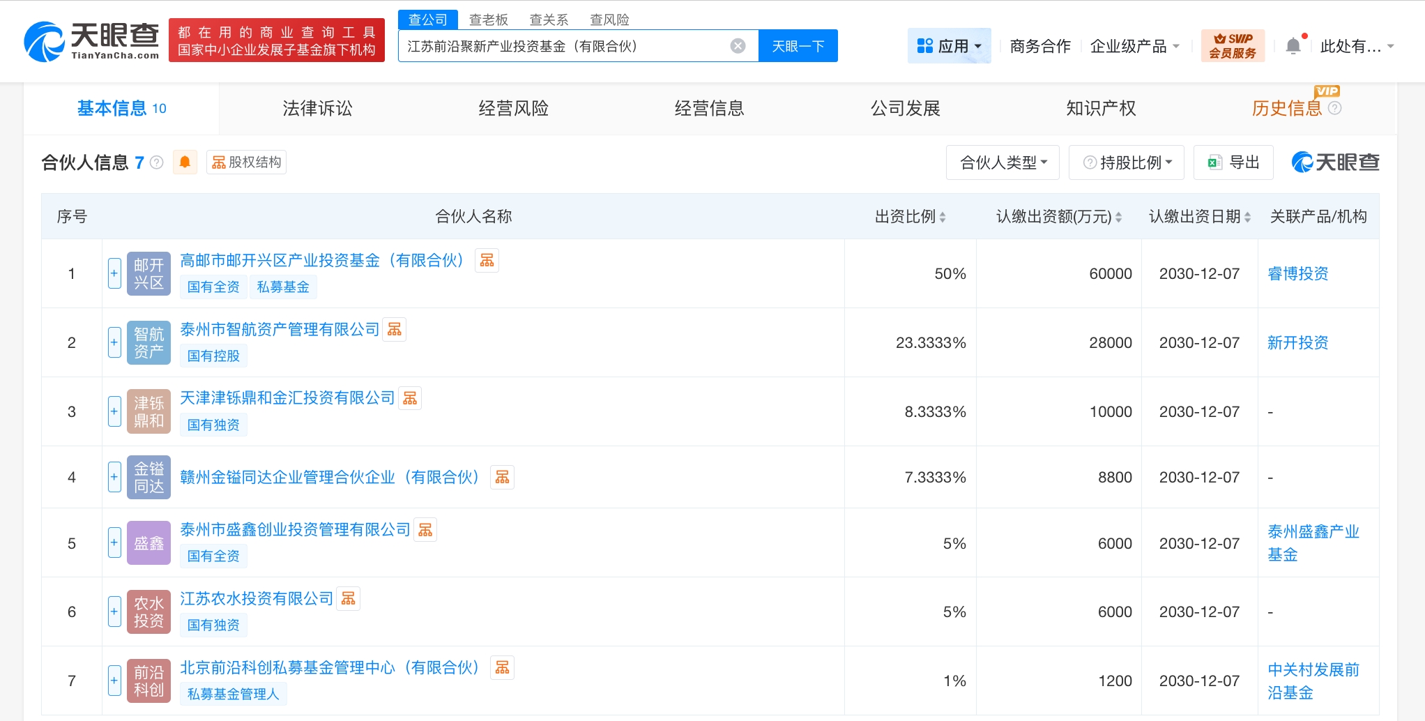
Task: Click the red 国家中小企业发展子基金 banner
Action: click(x=276, y=40)
